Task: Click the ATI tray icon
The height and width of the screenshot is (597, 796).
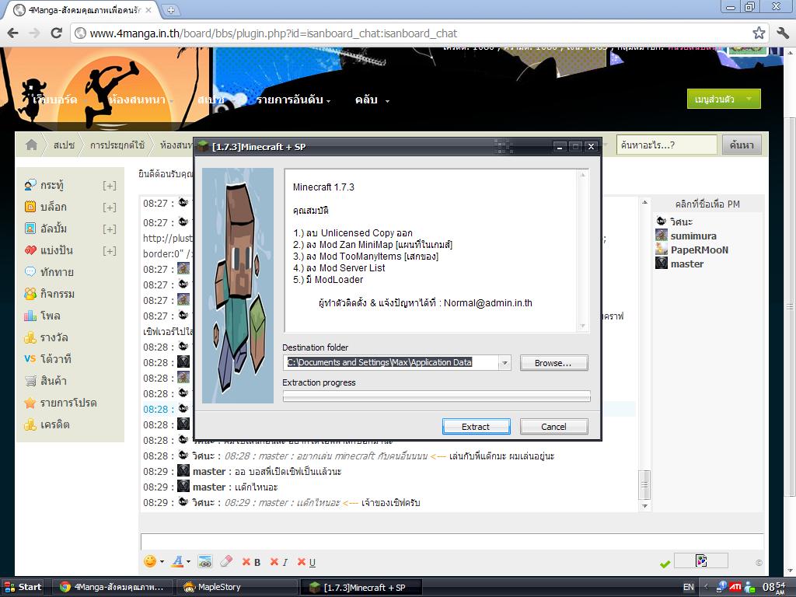Action: click(x=735, y=586)
